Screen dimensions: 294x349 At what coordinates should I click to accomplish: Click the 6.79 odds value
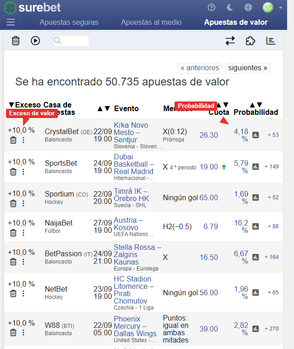(211, 226)
